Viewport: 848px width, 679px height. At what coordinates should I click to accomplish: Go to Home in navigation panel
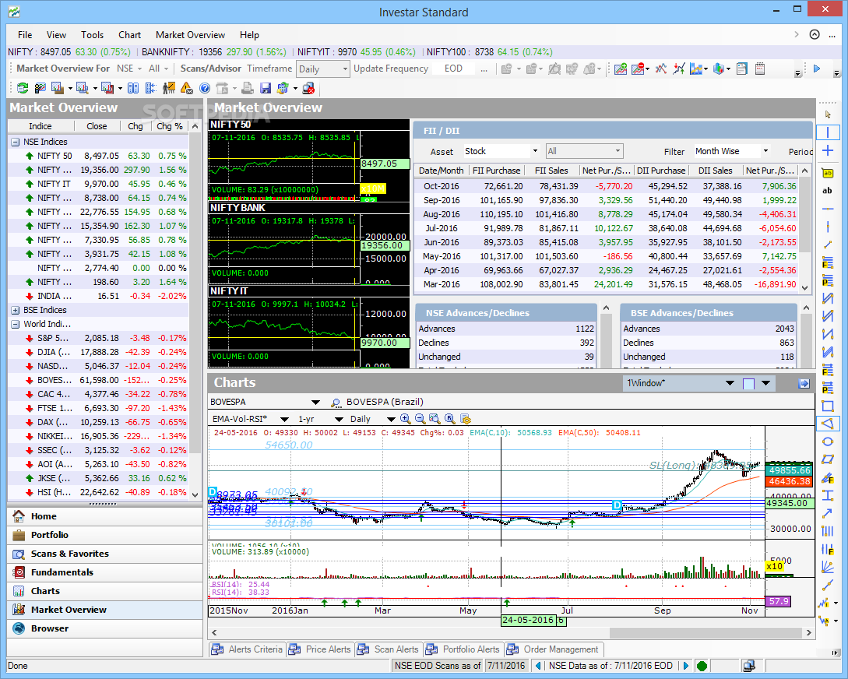coord(105,516)
